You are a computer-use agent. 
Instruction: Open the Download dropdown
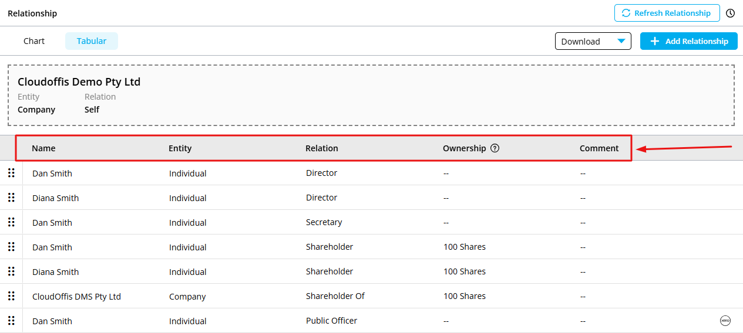(x=593, y=41)
